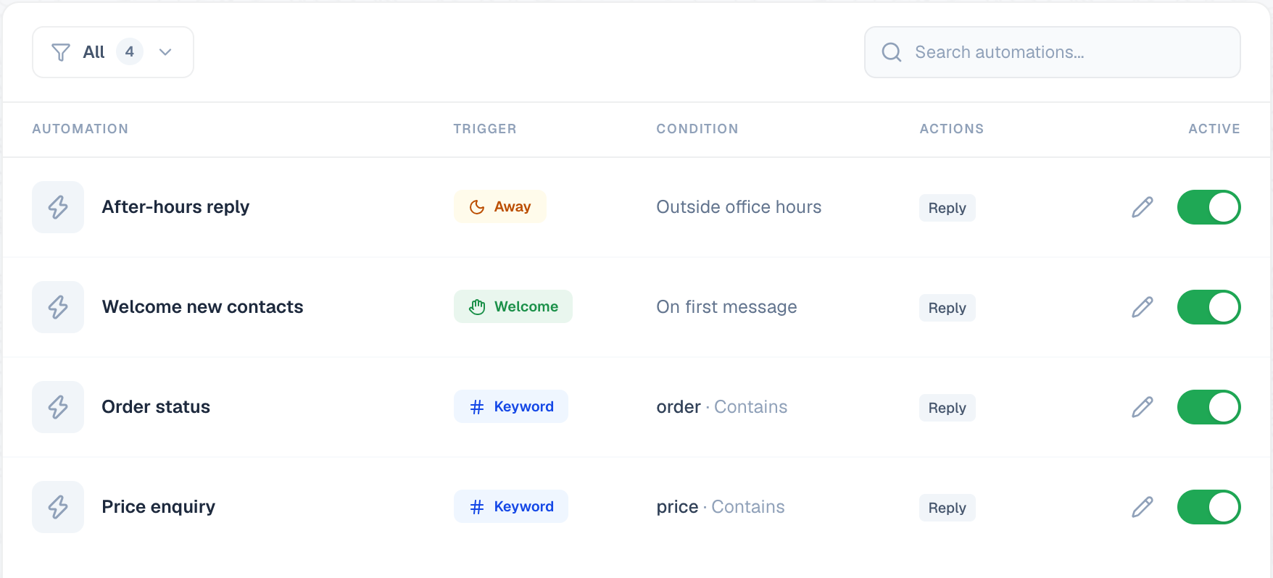
Task: Click the order Contains condition
Action: click(x=722, y=407)
